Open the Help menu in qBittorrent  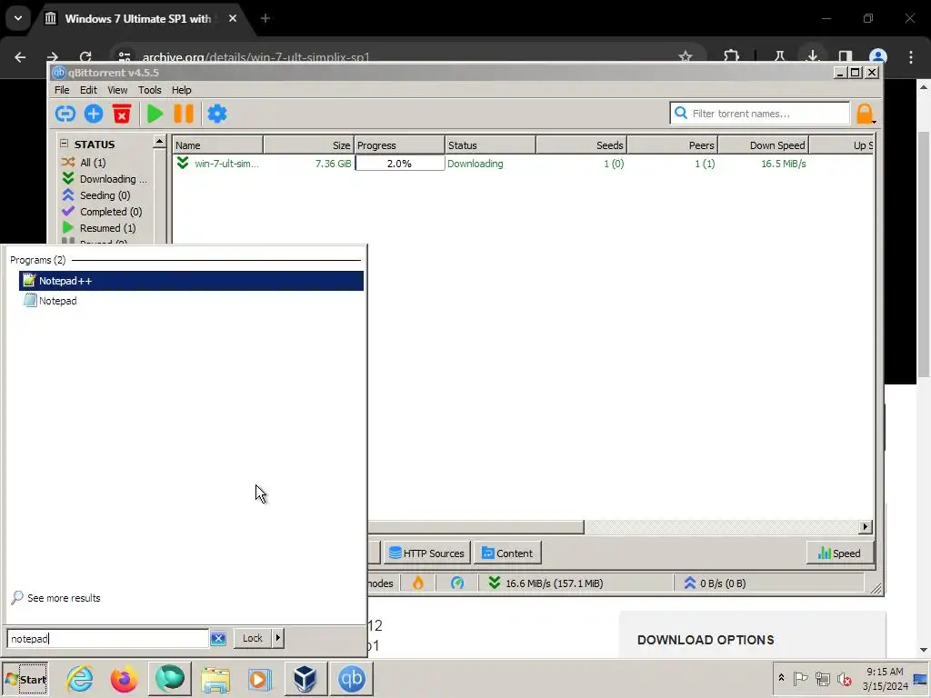[182, 90]
